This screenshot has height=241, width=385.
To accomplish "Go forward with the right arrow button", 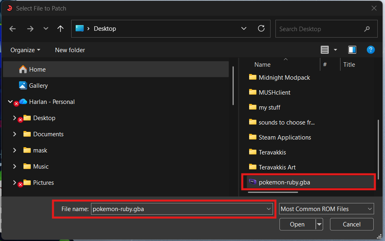I will coord(30,29).
